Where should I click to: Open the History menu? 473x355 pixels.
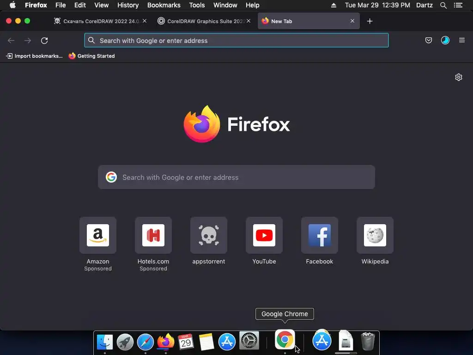click(x=128, y=5)
